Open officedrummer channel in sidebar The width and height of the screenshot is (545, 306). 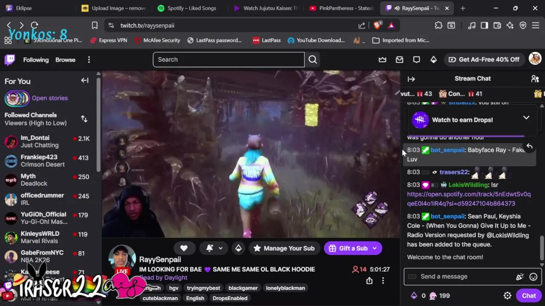click(51, 199)
